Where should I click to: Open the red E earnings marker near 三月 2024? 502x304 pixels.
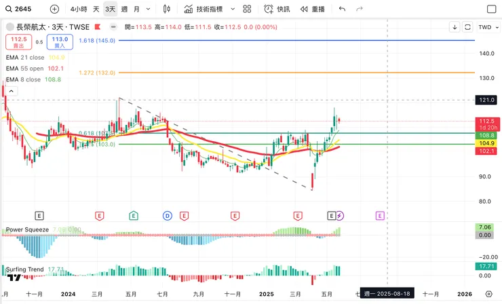(100, 216)
